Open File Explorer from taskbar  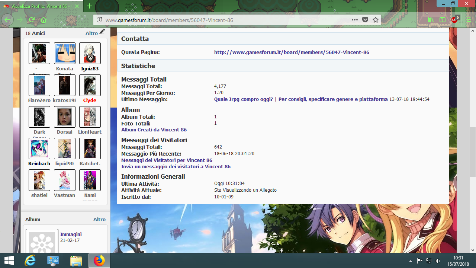pos(76,261)
